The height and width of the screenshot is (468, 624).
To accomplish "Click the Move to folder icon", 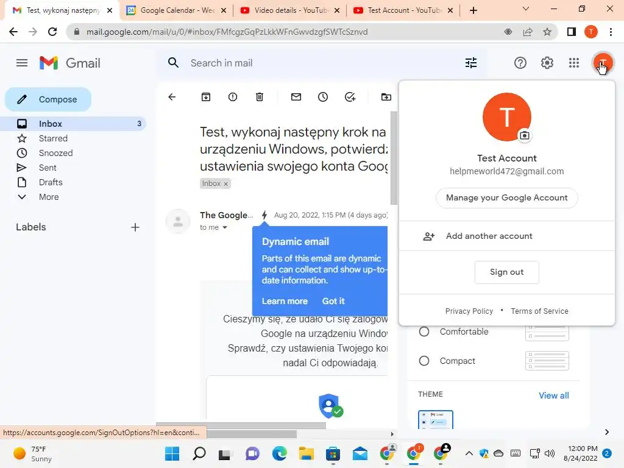I will click(386, 97).
